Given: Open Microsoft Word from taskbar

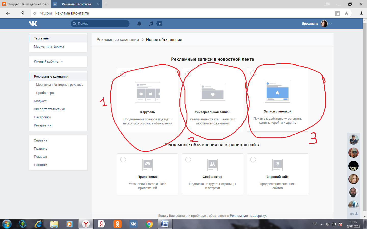Looking at the screenshot, I should (x=165, y=224).
